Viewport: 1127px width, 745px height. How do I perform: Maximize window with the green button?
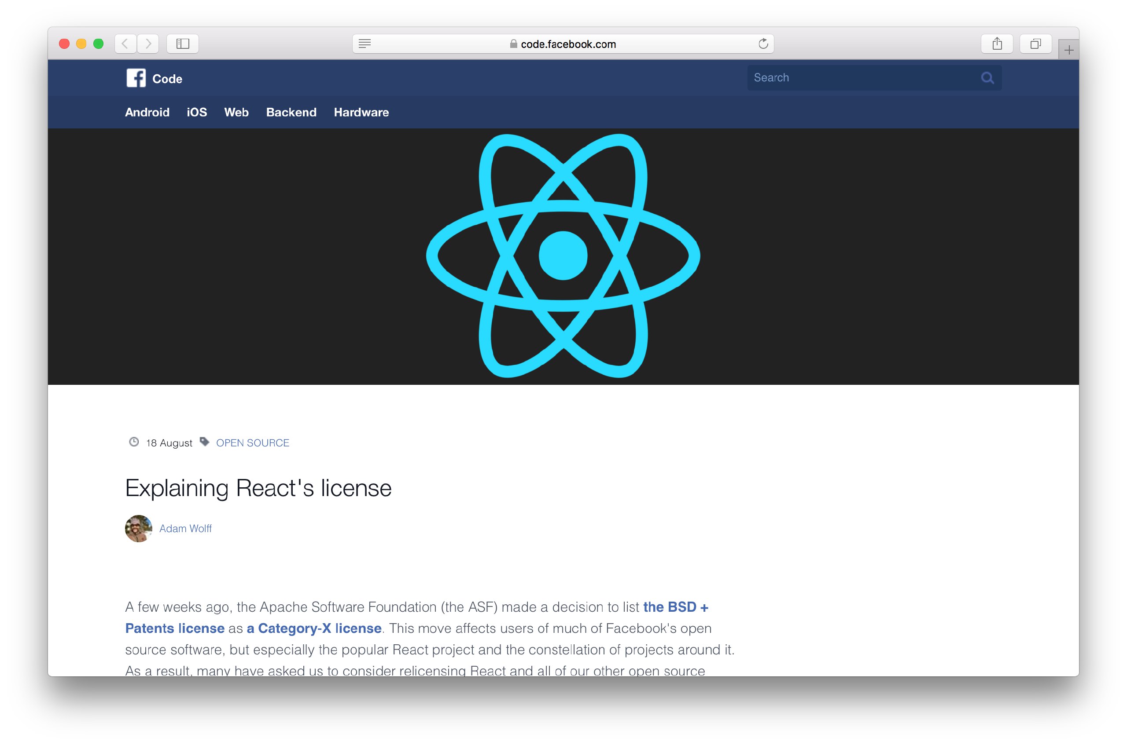[99, 44]
